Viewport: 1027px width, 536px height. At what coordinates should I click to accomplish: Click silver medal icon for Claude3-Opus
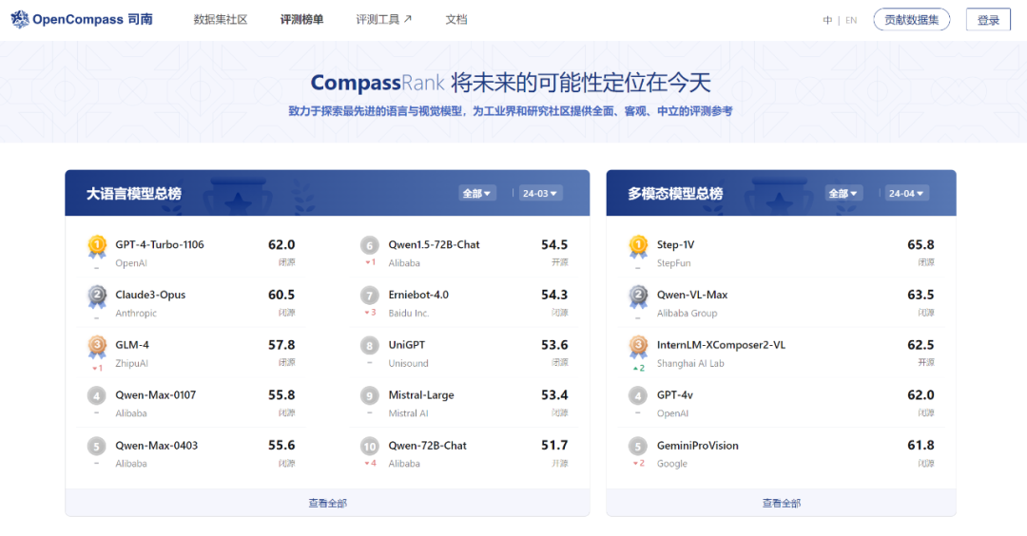point(97,297)
